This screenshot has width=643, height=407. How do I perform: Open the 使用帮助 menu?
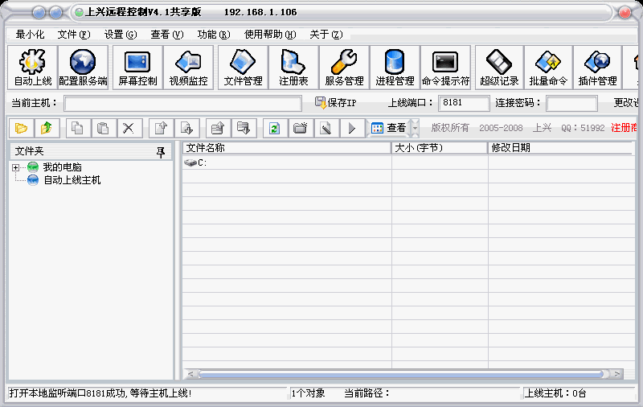click(270, 35)
